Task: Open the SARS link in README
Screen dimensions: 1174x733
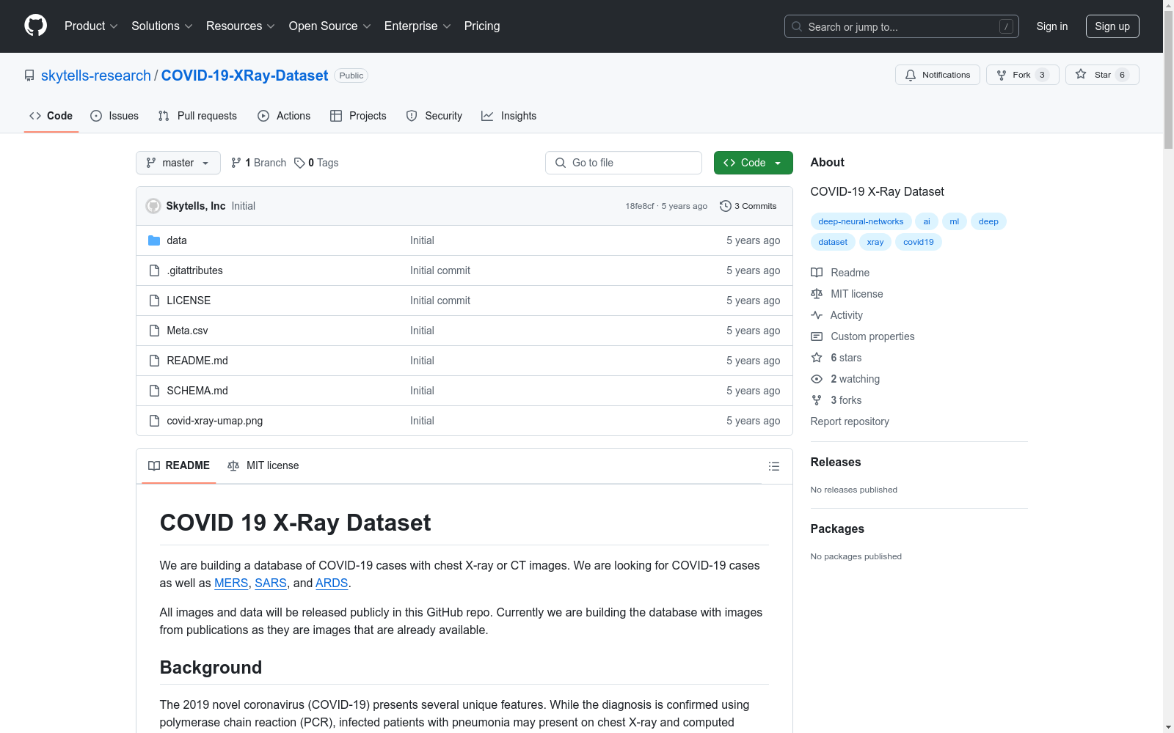Action: [271, 583]
